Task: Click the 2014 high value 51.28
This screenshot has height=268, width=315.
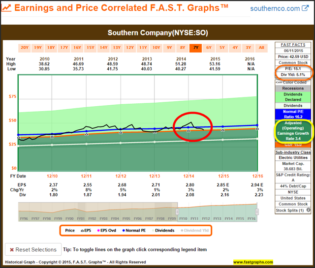Action: (x=181, y=64)
